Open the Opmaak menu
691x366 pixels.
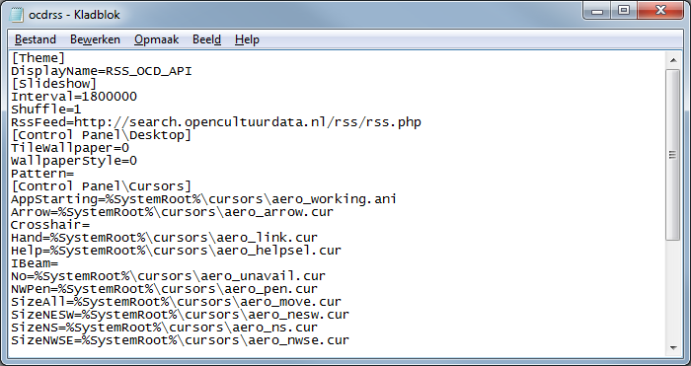(x=156, y=39)
